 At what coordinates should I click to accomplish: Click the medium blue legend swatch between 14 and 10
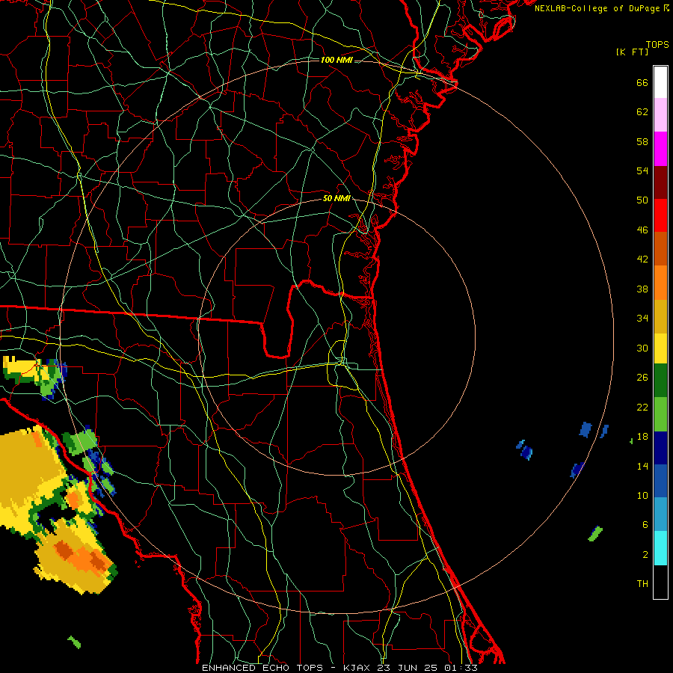tap(660, 481)
